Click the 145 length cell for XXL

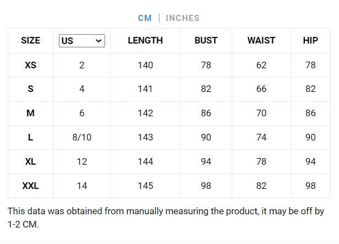(145, 186)
